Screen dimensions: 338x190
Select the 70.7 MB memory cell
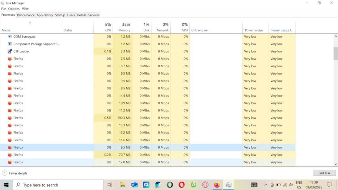pos(122,155)
